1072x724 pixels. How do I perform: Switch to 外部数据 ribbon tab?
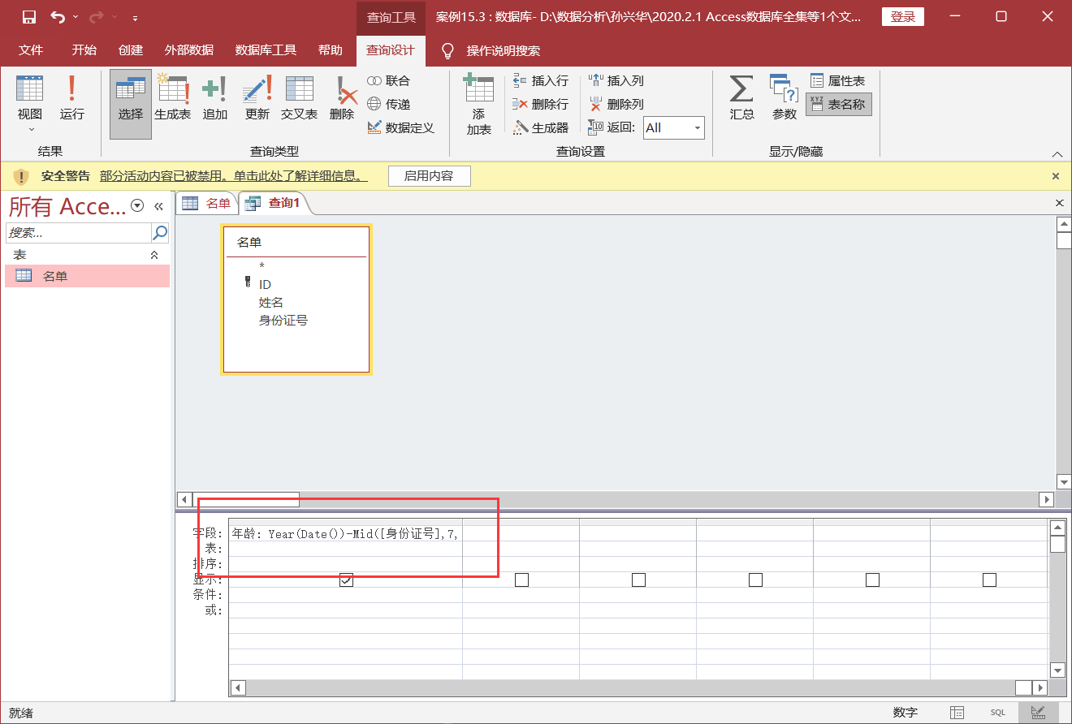coord(189,50)
